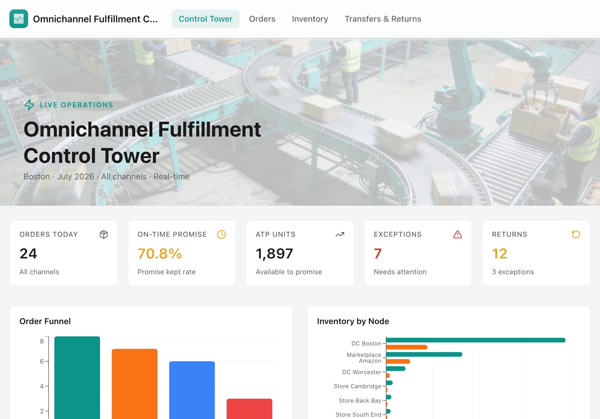Click the teal bar in Order Funnel

pos(77,378)
